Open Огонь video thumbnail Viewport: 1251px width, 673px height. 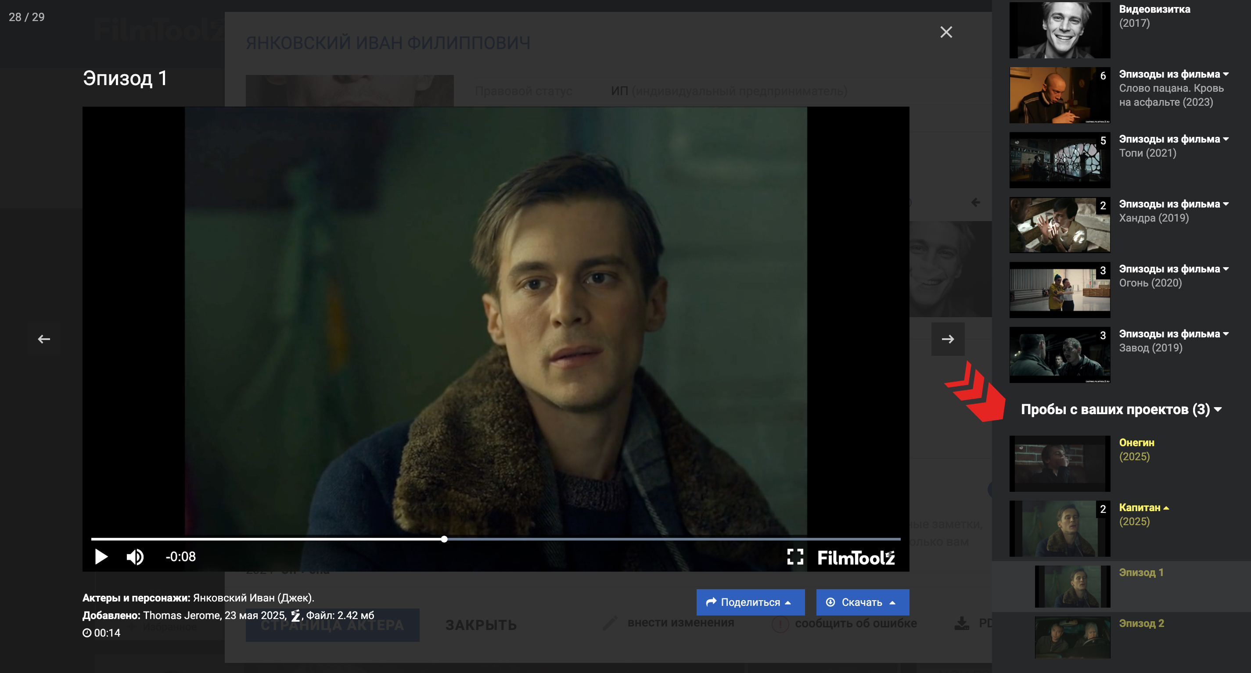[x=1060, y=290]
